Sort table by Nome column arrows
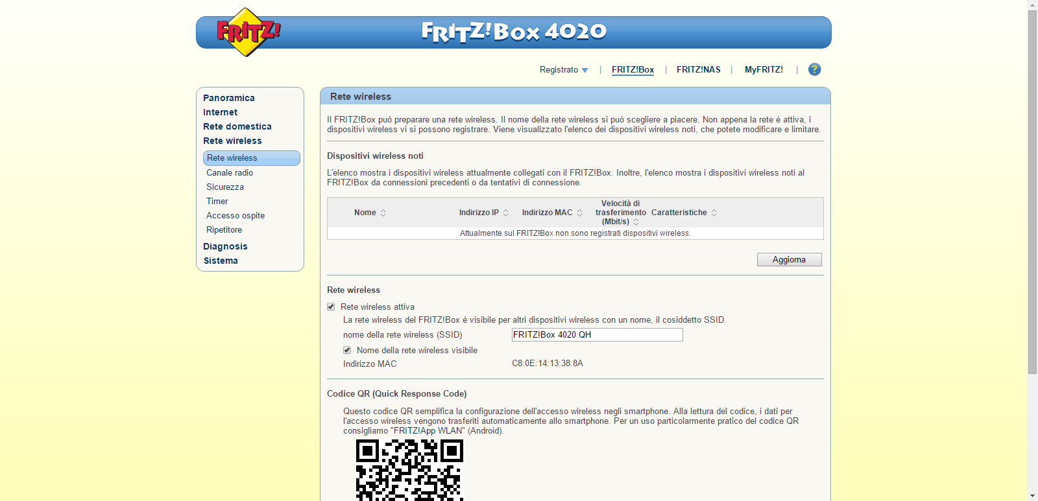This screenshot has height=501, width=1038. [383, 213]
